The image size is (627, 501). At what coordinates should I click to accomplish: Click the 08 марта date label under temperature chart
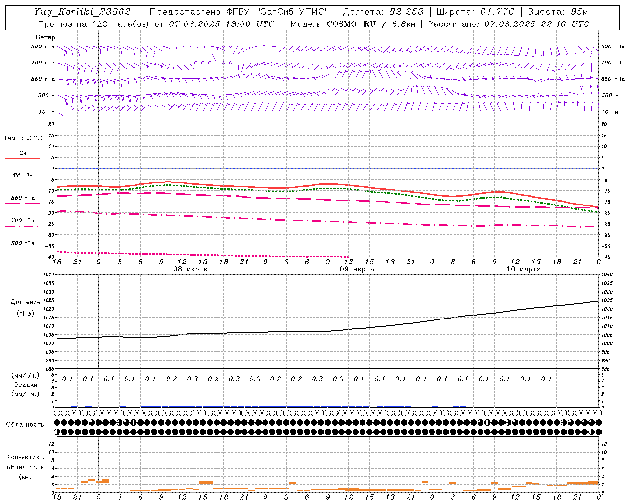pyautogui.click(x=190, y=269)
